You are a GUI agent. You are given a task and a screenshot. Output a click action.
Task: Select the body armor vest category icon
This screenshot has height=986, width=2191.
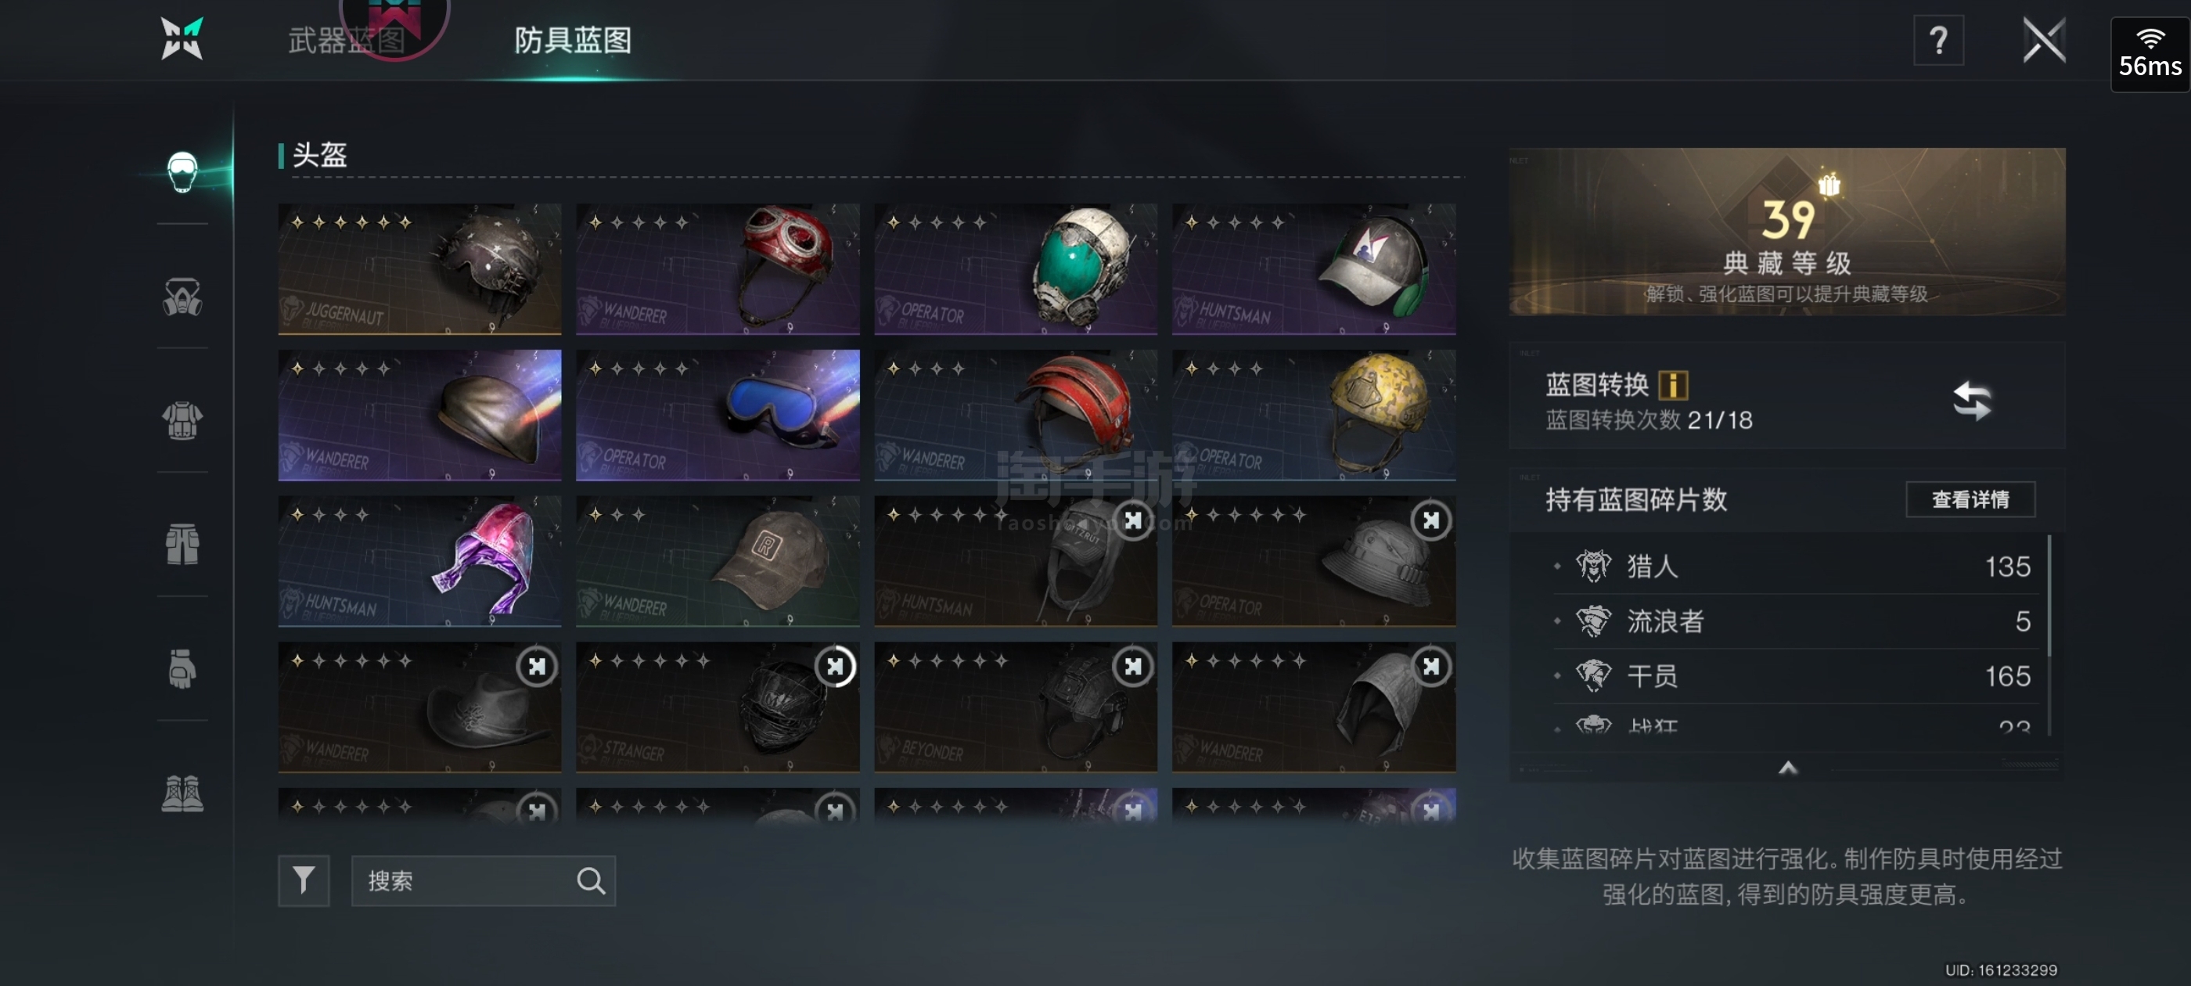tap(182, 421)
